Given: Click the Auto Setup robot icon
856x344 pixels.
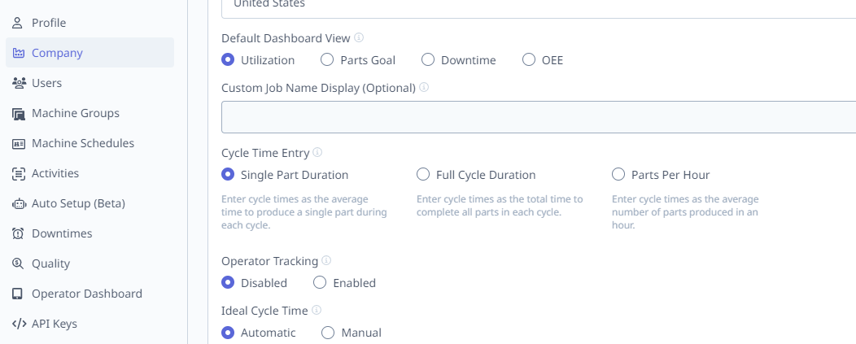Looking at the screenshot, I should pyautogui.click(x=19, y=203).
